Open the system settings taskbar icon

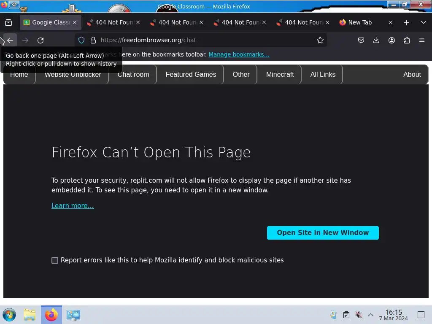[x=73, y=315]
